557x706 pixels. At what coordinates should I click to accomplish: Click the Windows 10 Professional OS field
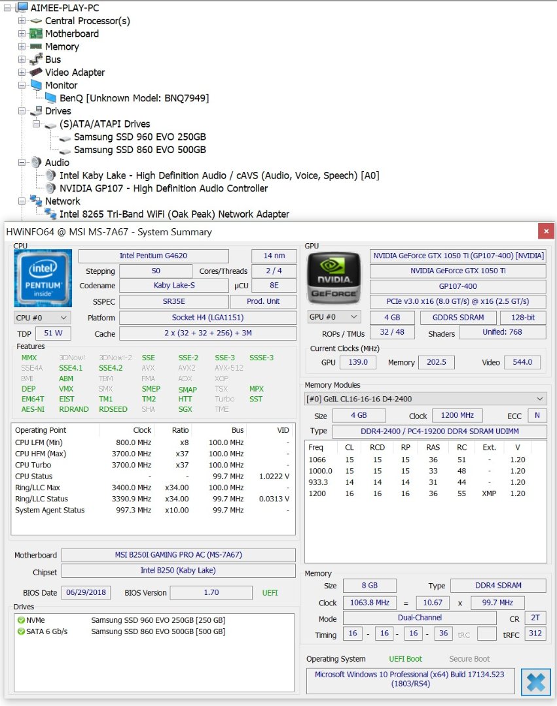[410, 679]
